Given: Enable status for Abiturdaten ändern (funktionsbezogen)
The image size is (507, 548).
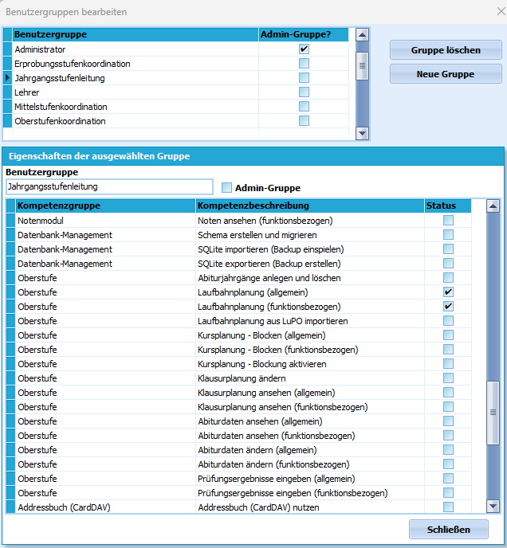Looking at the screenshot, I should coord(448,464).
